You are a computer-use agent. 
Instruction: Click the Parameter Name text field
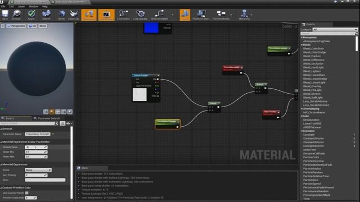[x=38, y=134]
